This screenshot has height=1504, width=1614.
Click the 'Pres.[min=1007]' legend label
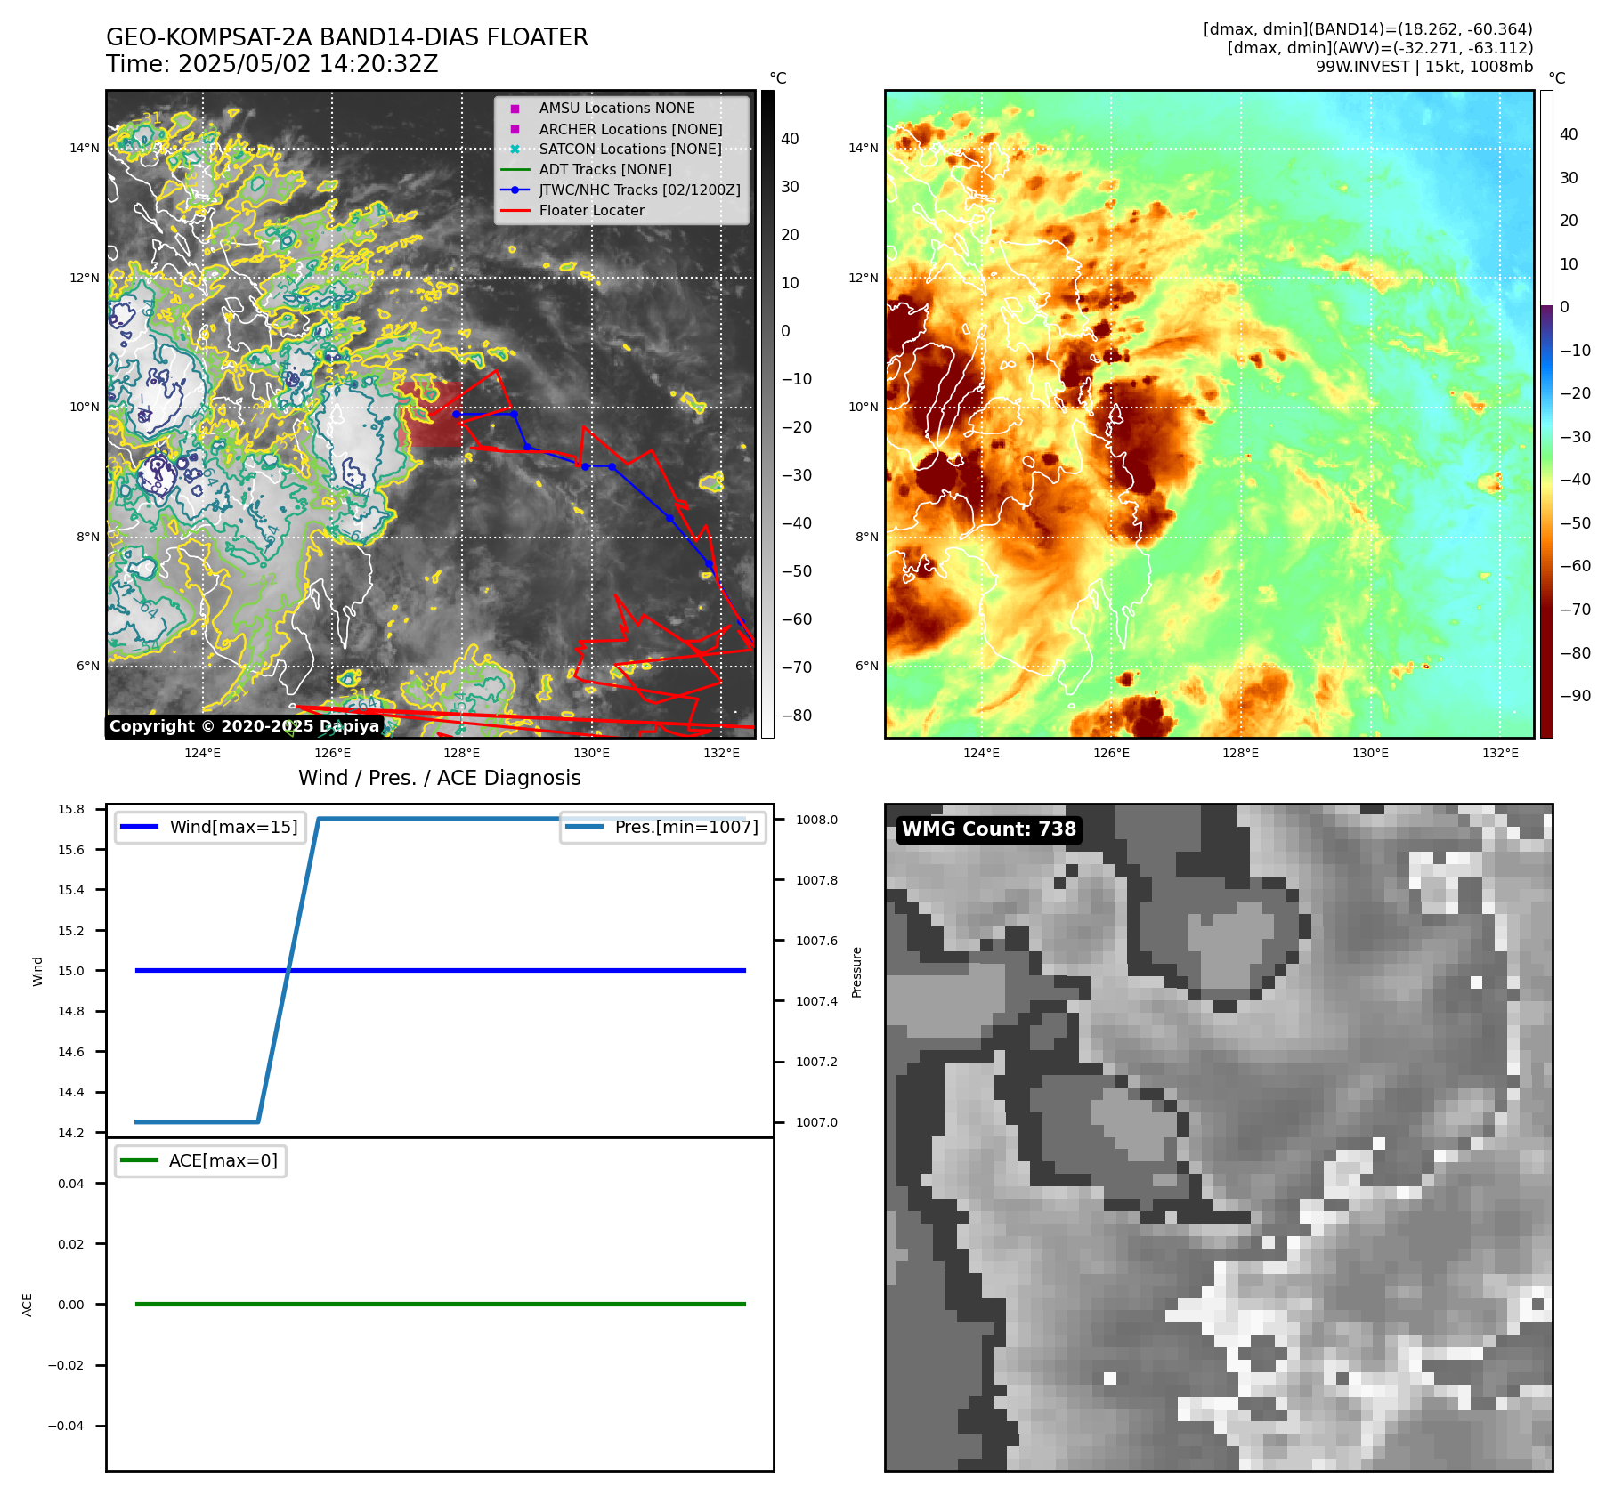(686, 827)
